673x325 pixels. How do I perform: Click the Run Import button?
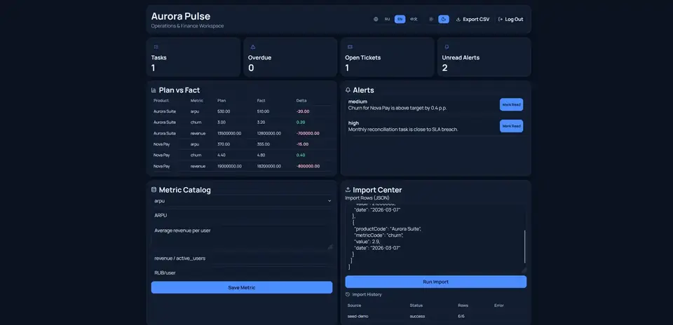tap(435, 282)
